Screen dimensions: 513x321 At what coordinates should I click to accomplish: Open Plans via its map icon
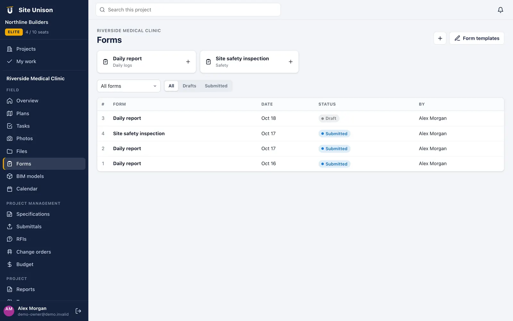(10, 113)
